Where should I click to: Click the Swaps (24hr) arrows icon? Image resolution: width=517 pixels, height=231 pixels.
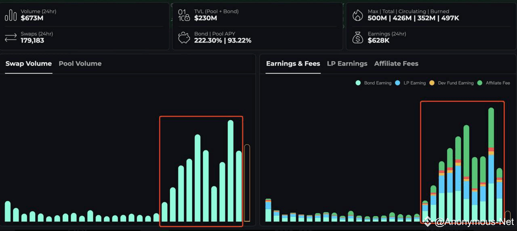point(11,38)
